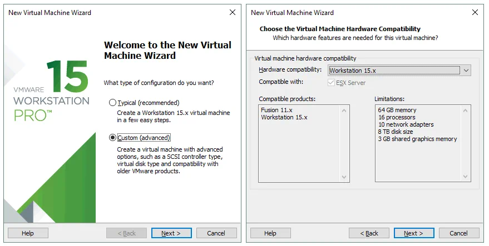Cancel the Hardware Compatibility wizard page

click(459, 233)
